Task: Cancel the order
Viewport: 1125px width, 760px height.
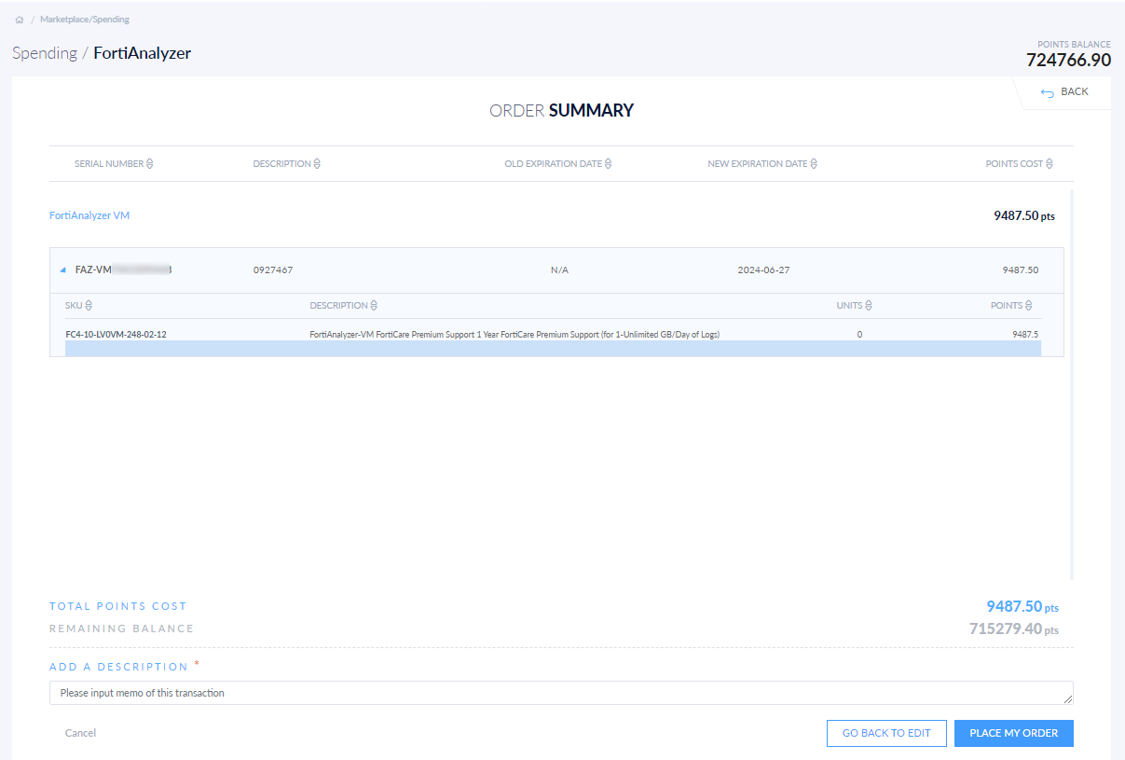Action: click(81, 733)
